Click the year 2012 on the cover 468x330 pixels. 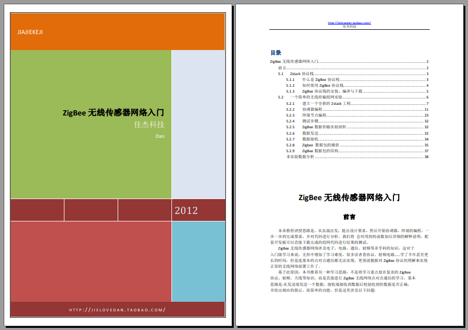coord(186,210)
